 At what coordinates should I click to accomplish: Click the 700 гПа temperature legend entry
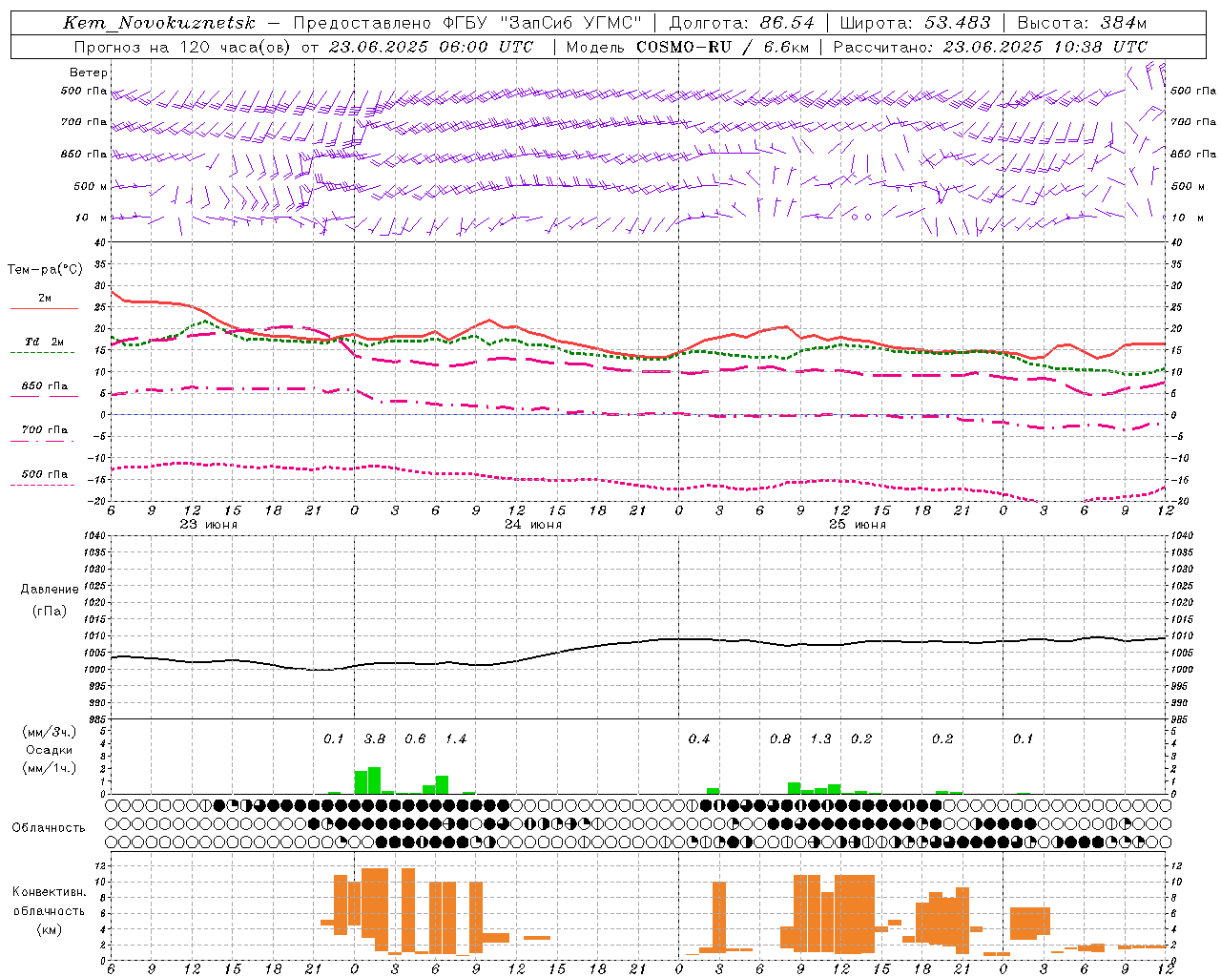click(45, 429)
